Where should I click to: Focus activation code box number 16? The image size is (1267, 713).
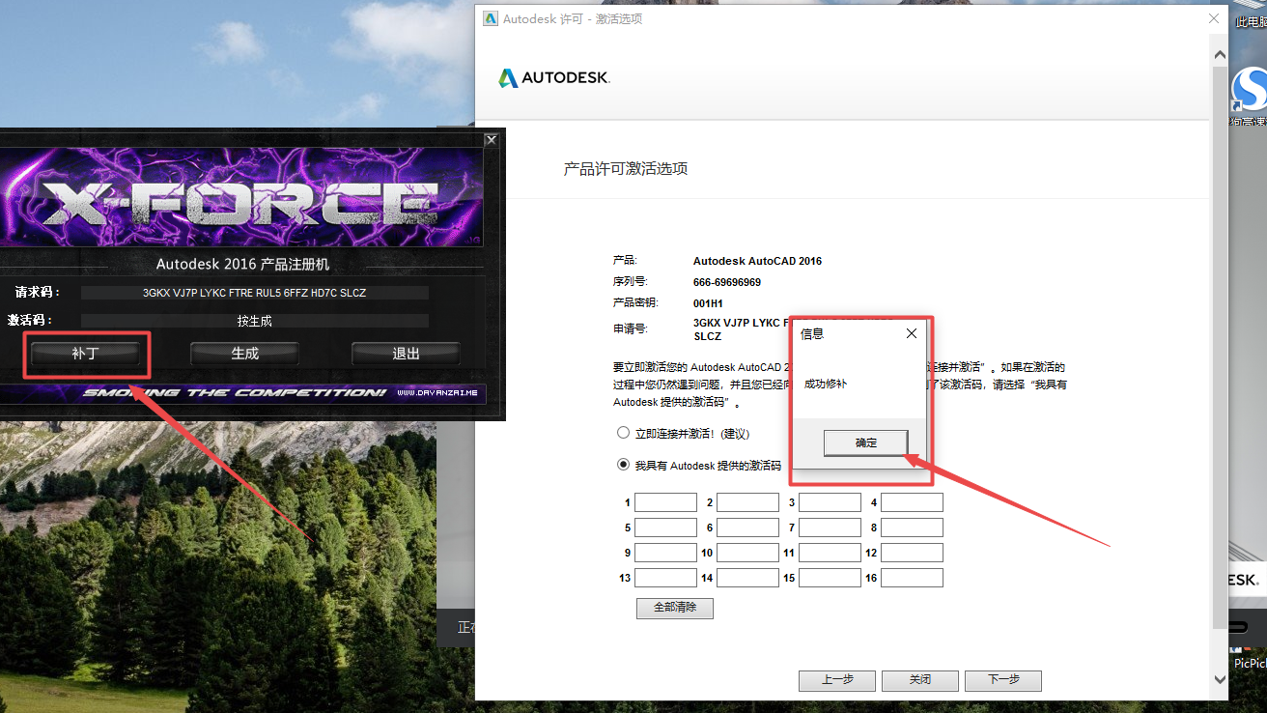point(912,578)
